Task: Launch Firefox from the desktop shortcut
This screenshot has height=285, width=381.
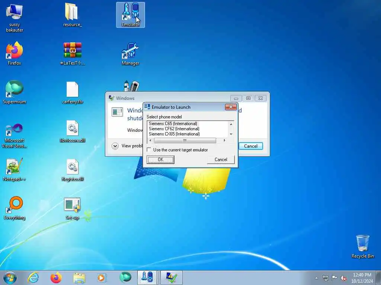Action: pyautogui.click(x=15, y=53)
